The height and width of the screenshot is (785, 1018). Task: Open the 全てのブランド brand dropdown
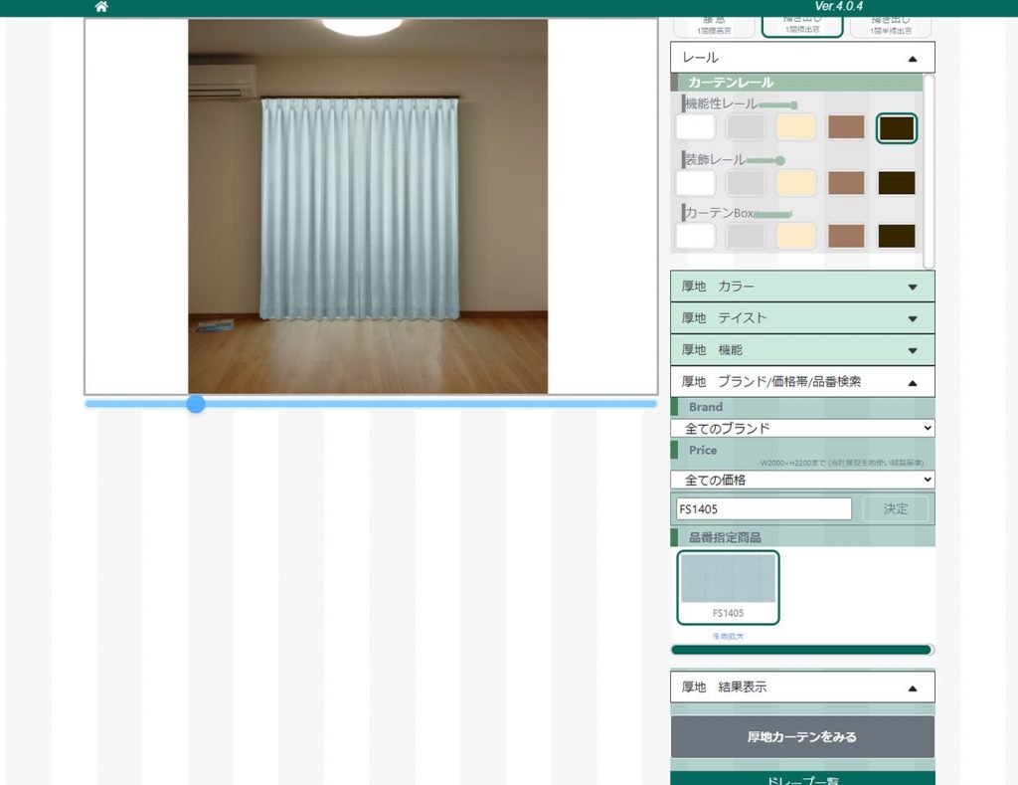click(x=802, y=428)
